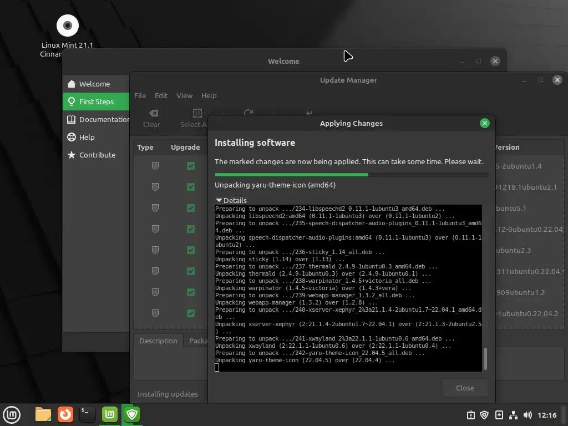Toggle the fifth update's Upgrade checkbox
Viewport: 568px width, 426px height.
pos(191,250)
